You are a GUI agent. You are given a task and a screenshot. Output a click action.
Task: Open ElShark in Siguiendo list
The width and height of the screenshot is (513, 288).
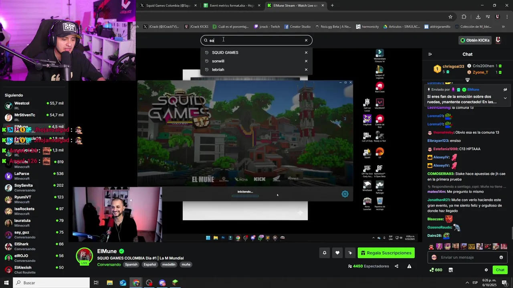pos(34,246)
